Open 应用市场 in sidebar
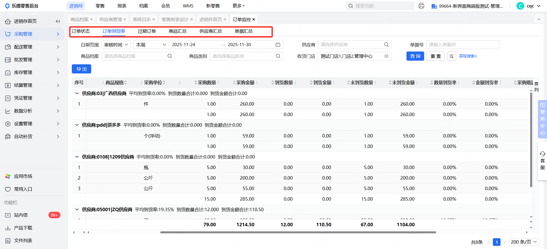 [x=23, y=176]
